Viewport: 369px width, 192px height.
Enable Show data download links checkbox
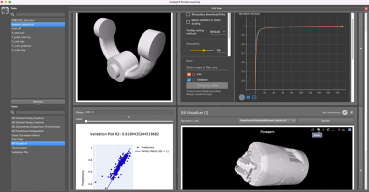(188, 14)
